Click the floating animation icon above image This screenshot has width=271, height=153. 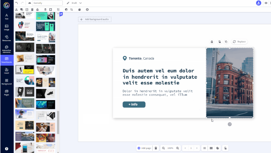(226, 42)
